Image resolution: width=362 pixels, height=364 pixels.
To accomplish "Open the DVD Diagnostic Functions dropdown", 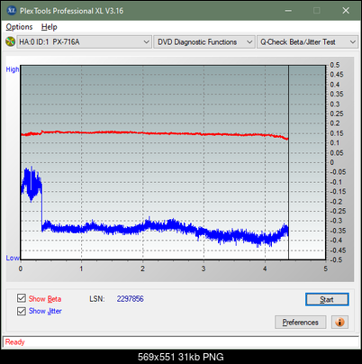I will [204, 42].
